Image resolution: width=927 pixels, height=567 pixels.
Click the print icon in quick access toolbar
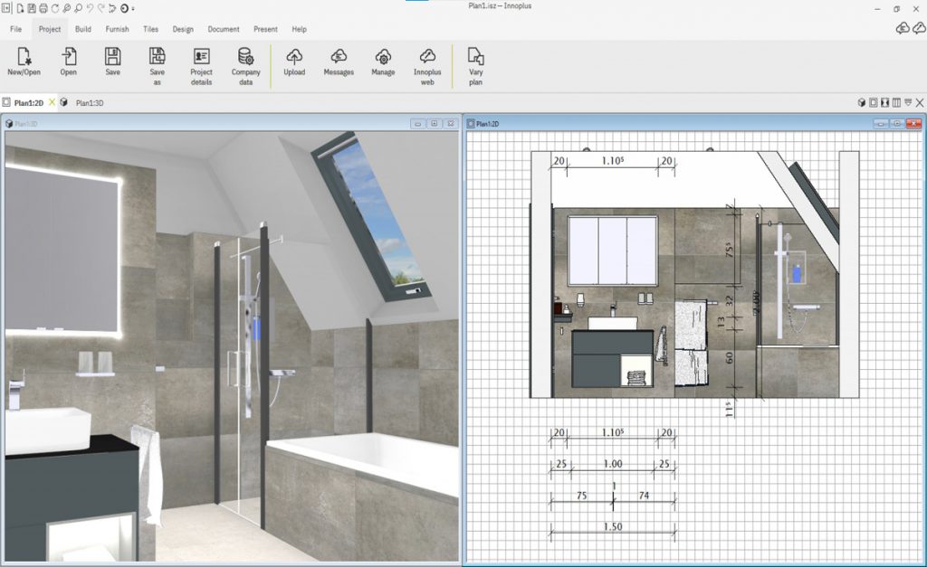[x=43, y=8]
